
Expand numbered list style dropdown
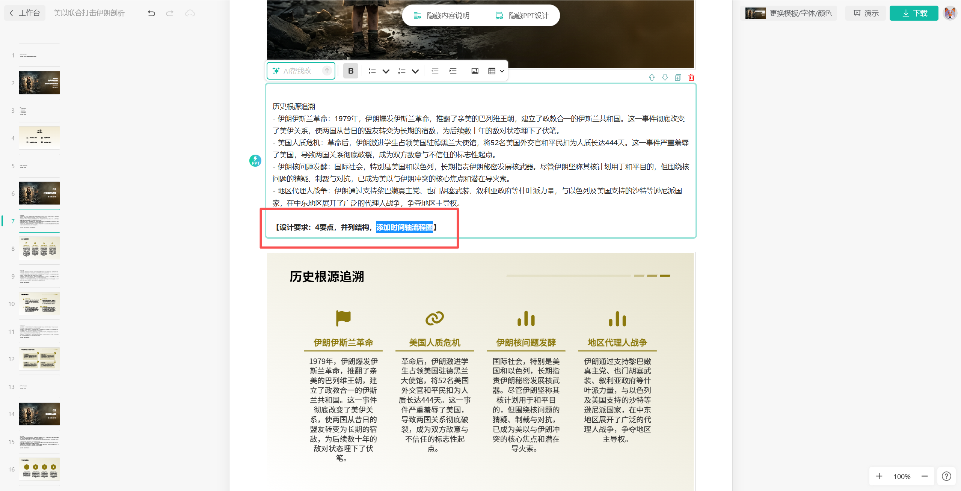[415, 71]
